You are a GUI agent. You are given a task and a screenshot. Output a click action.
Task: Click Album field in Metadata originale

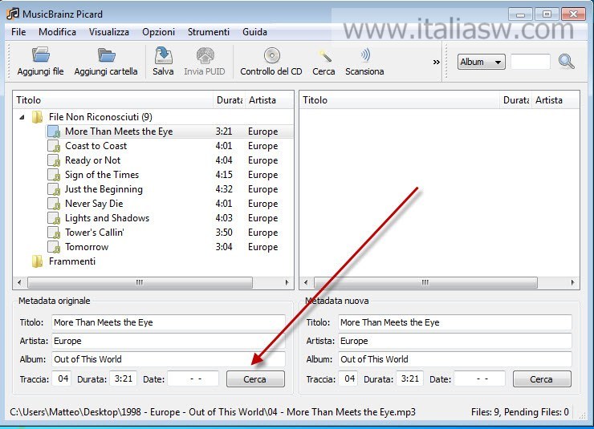pyautogui.click(x=169, y=359)
